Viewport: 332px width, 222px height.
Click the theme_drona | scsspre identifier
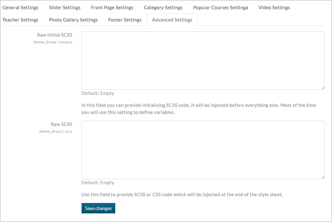click(53, 42)
